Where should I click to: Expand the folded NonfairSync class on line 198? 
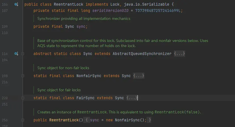tap(23, 76)
